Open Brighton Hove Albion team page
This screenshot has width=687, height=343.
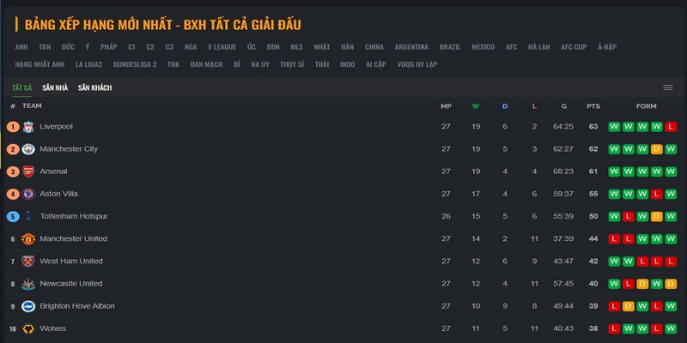[77, 306]
